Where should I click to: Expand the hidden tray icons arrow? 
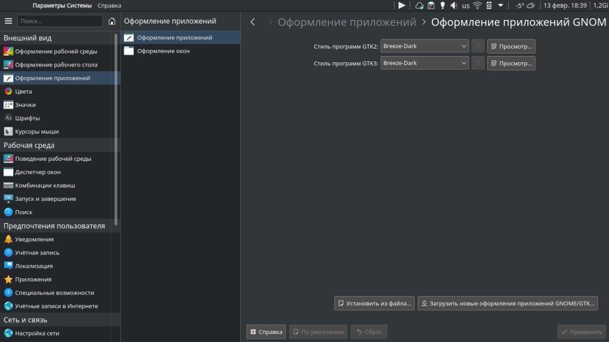click(501, 6)
